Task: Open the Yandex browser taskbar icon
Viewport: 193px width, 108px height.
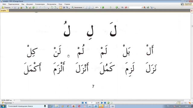Action: click(85, 106)
